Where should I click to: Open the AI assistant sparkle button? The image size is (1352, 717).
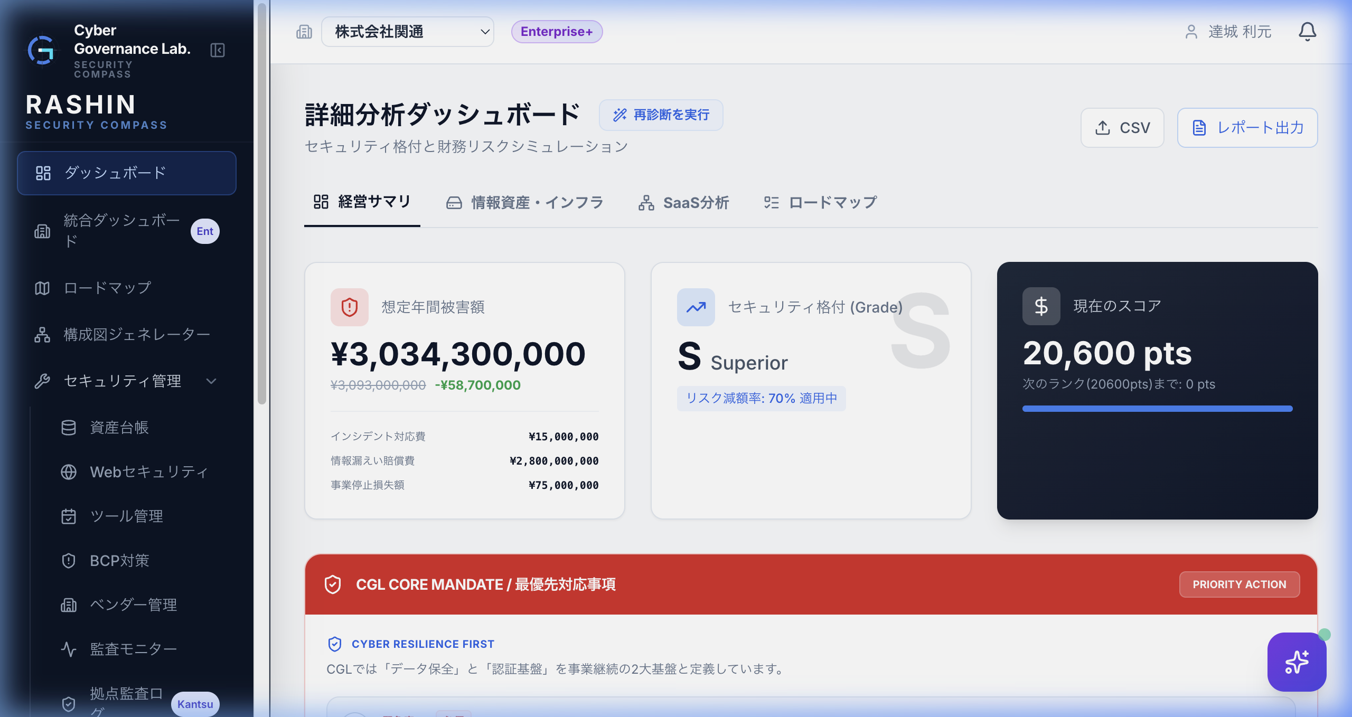pos(1297,662)
